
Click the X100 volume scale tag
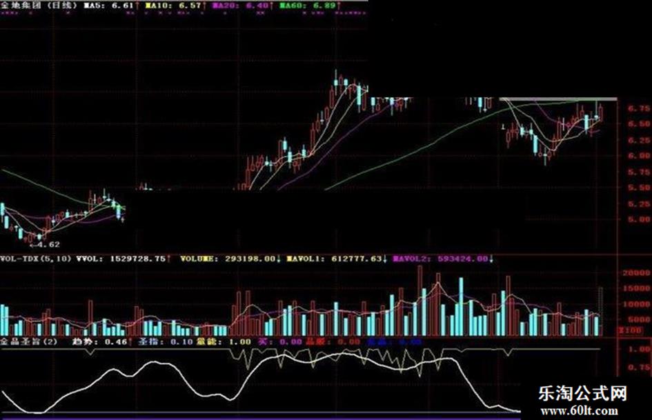(631, 330)
